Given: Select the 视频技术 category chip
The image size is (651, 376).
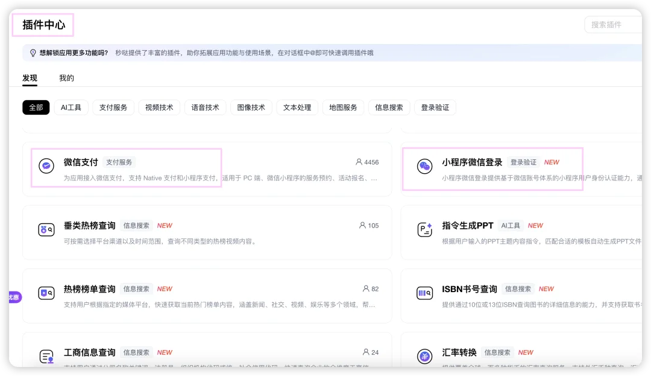Looking at the screenshot, I should click(x=159, y=107).
